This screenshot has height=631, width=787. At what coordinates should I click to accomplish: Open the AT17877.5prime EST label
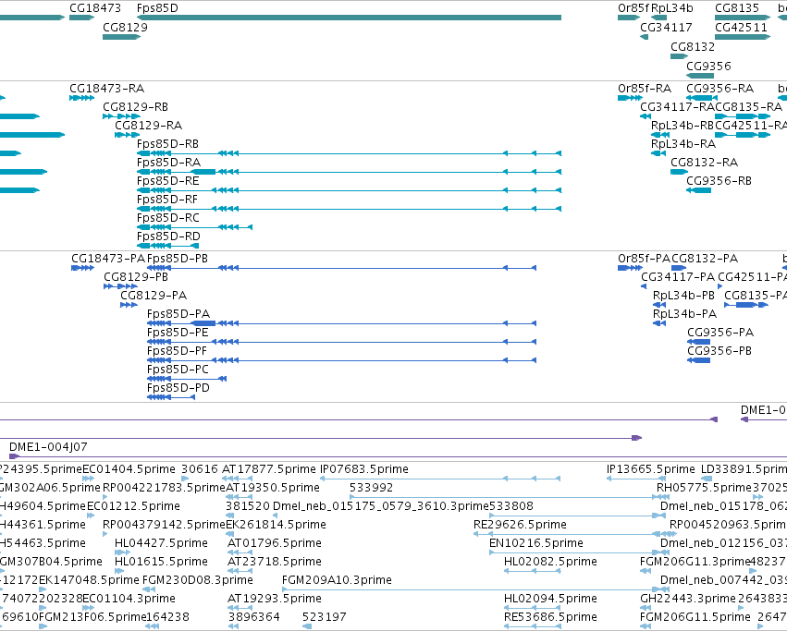269,469
